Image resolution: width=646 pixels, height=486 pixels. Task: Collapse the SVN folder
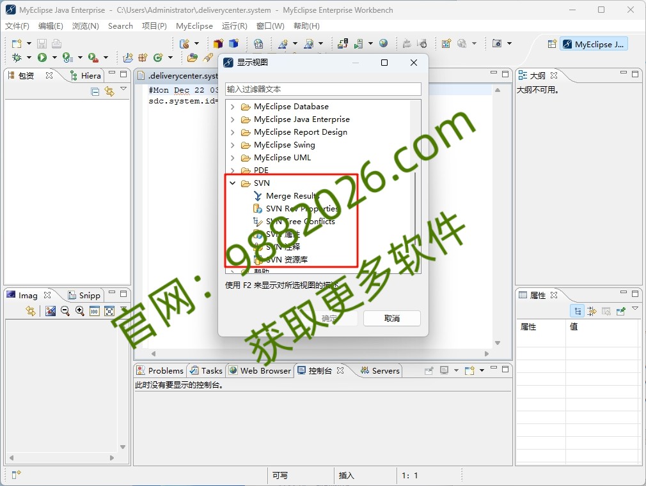(233, 183)
